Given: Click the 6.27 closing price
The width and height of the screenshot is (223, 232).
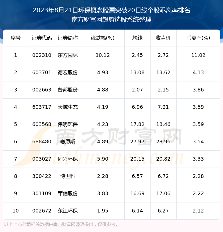Looking at the screenshot, I should (163, 211).
